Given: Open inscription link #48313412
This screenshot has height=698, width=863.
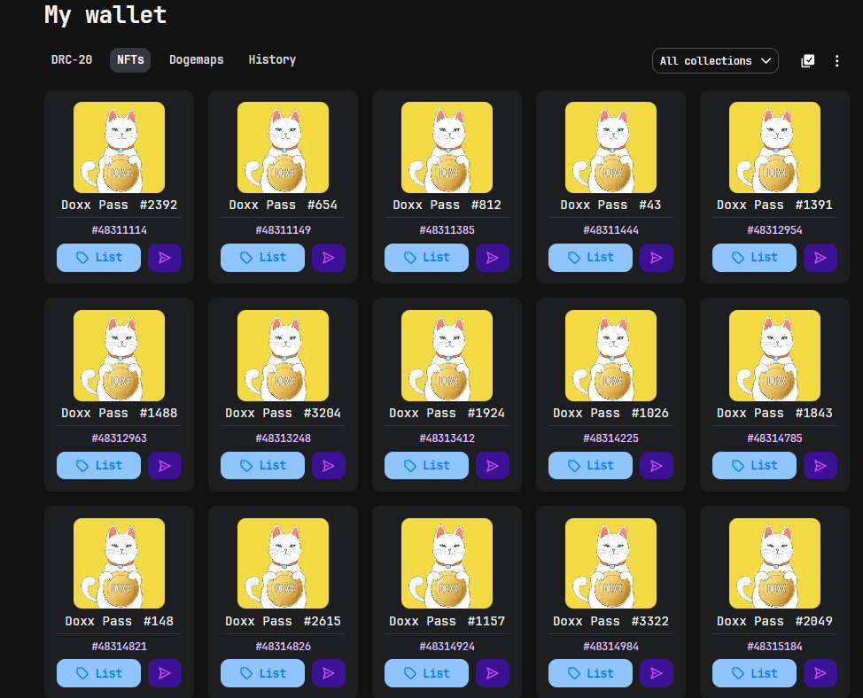Looking at the screenshot, I should pyautogui.click(x=447, y=438).
